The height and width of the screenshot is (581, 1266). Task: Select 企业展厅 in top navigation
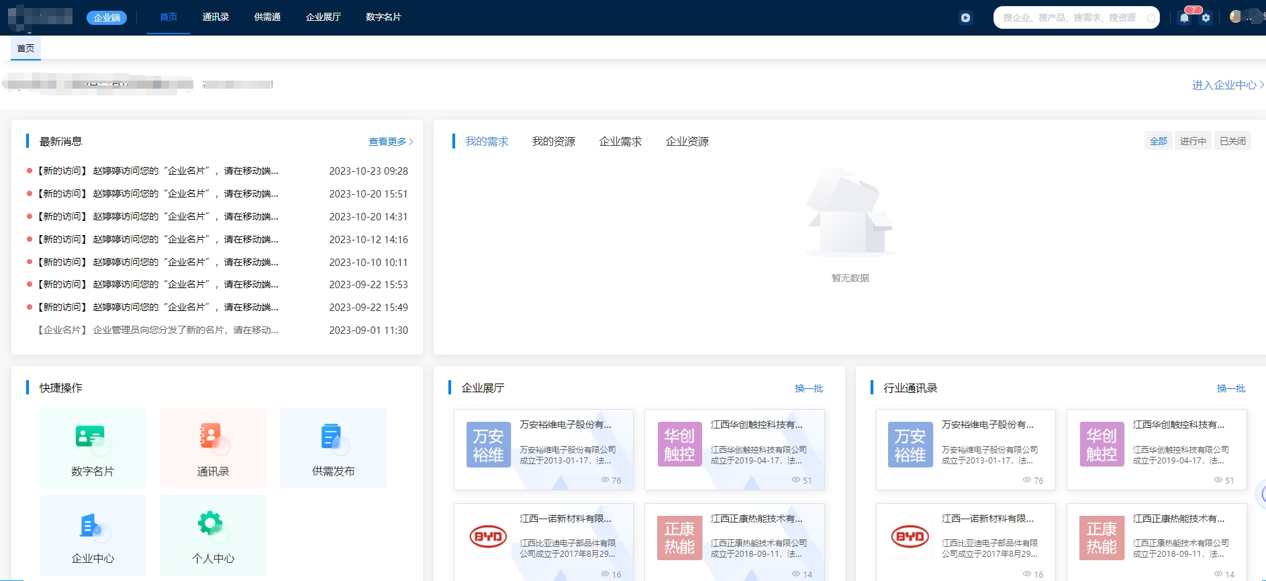pos(324,17)
